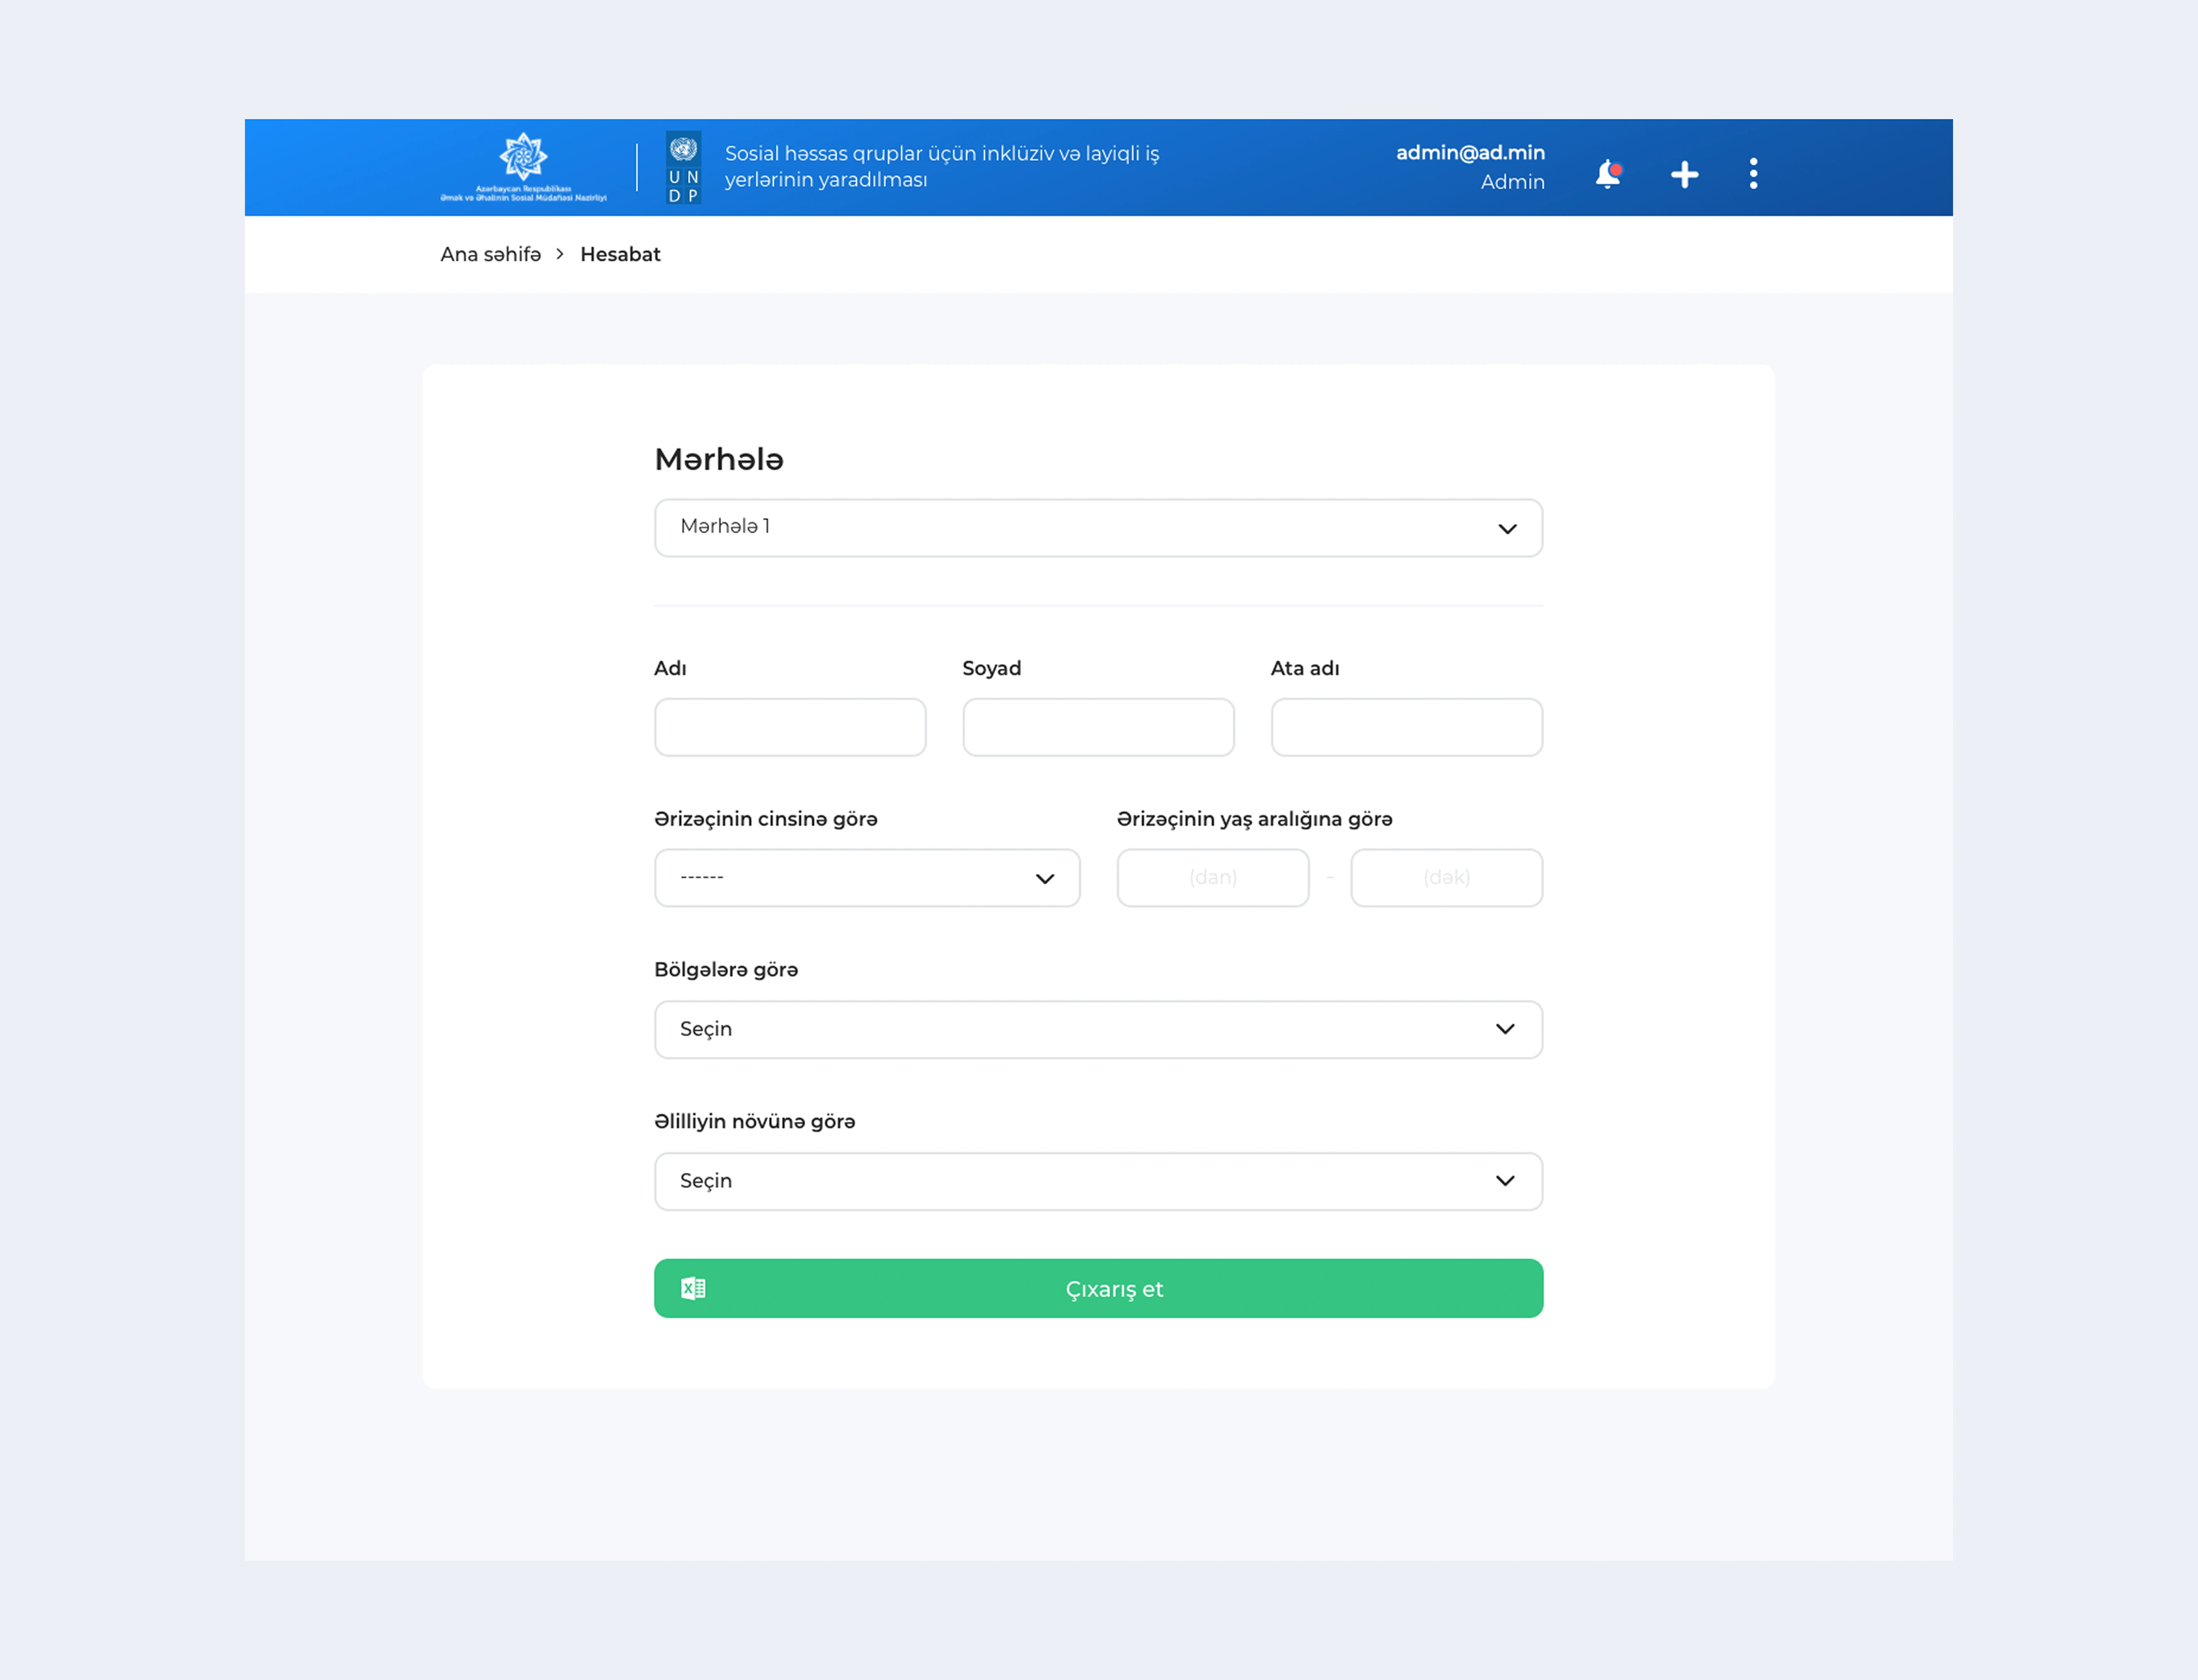Expand the Mərhələ 1 dropdown
The width and height of the screenshot is (2198, 1680).
(x=1098, y=528)
